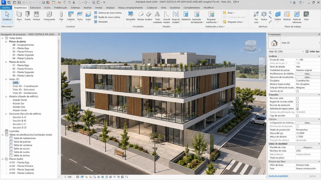This screenshot has height=180, width=321.
Task: Click the Definir work plane tool
Action: (278, 16)
